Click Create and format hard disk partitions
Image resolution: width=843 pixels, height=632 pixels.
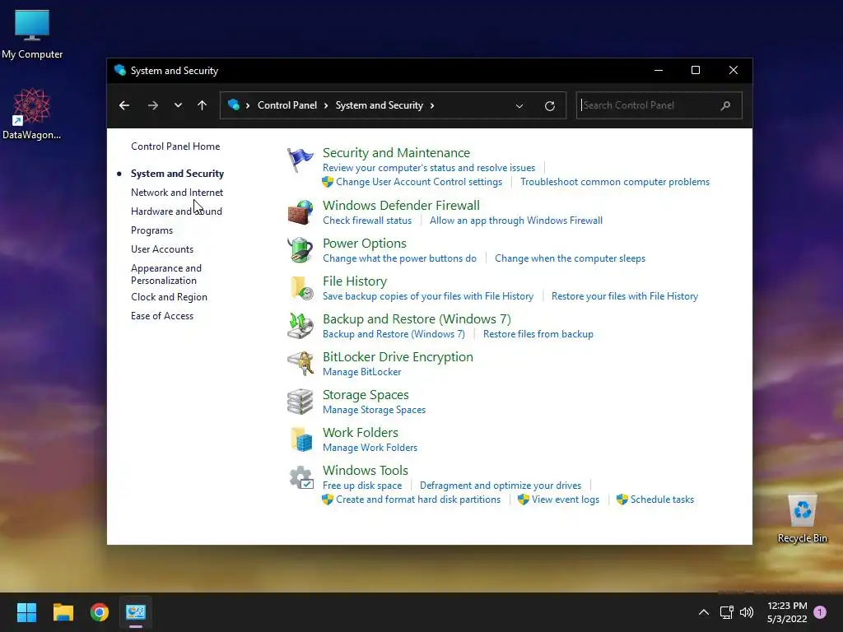click(418, 500)
